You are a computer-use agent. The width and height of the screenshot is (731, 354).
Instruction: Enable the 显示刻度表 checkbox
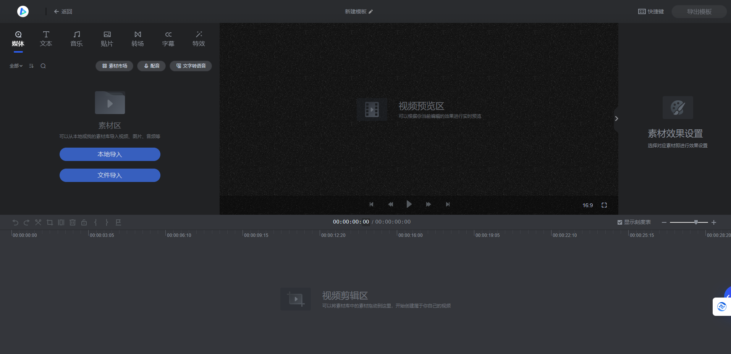[x=619, y=222]
